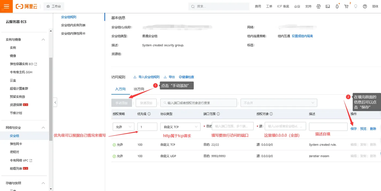The width and height of the screenshot is (381, 191).
Task: Click 编辑 in the System created rule row
Action: click(x=354, y=145)
